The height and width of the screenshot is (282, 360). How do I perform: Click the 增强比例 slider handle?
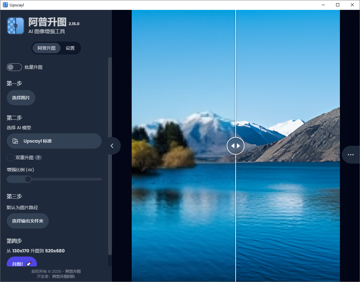tap(28, 179)
